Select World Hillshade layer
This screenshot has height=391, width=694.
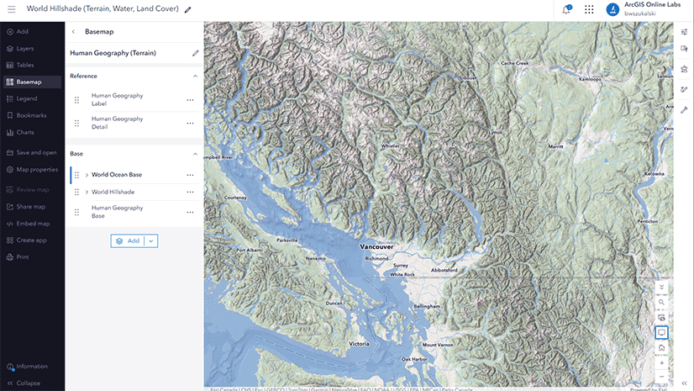point(113,193)
